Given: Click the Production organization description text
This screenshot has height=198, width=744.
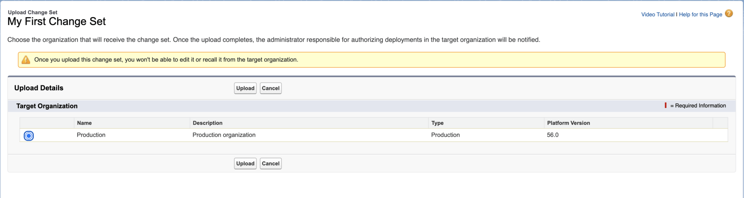Looking at the screenshot, I should pyautogui.click(x=224, y=135).
